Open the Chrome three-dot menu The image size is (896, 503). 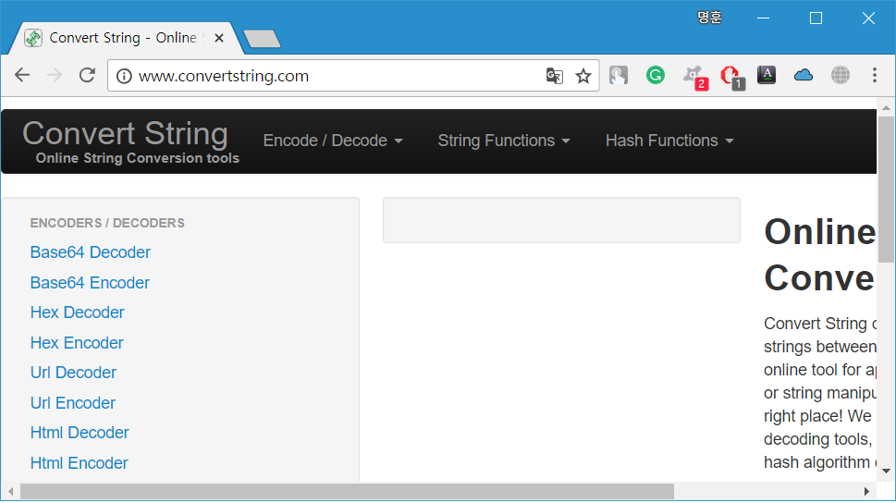(x=875, y=75)
